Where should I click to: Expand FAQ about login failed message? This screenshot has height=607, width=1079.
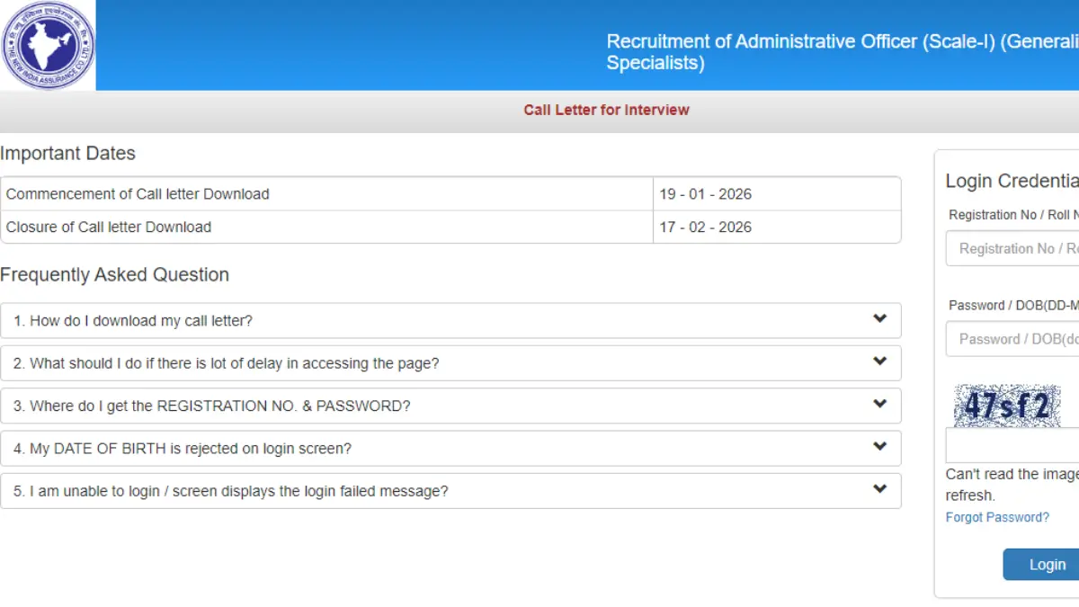[450, 491]
